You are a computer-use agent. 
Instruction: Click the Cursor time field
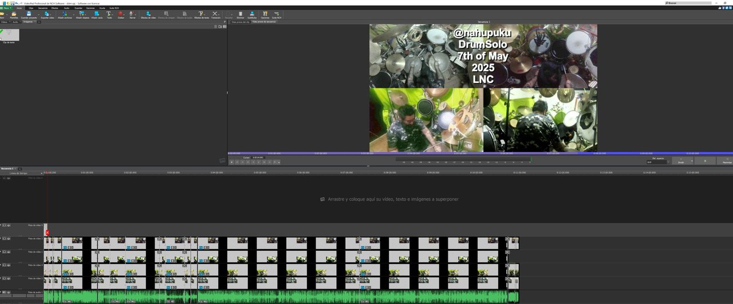coord(258,158)
